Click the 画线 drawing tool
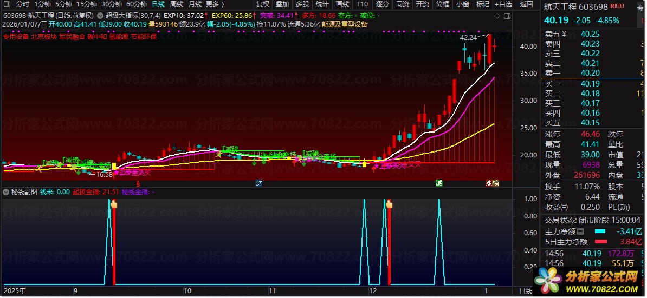The image size is (647, 298). [x=342, y=4]
